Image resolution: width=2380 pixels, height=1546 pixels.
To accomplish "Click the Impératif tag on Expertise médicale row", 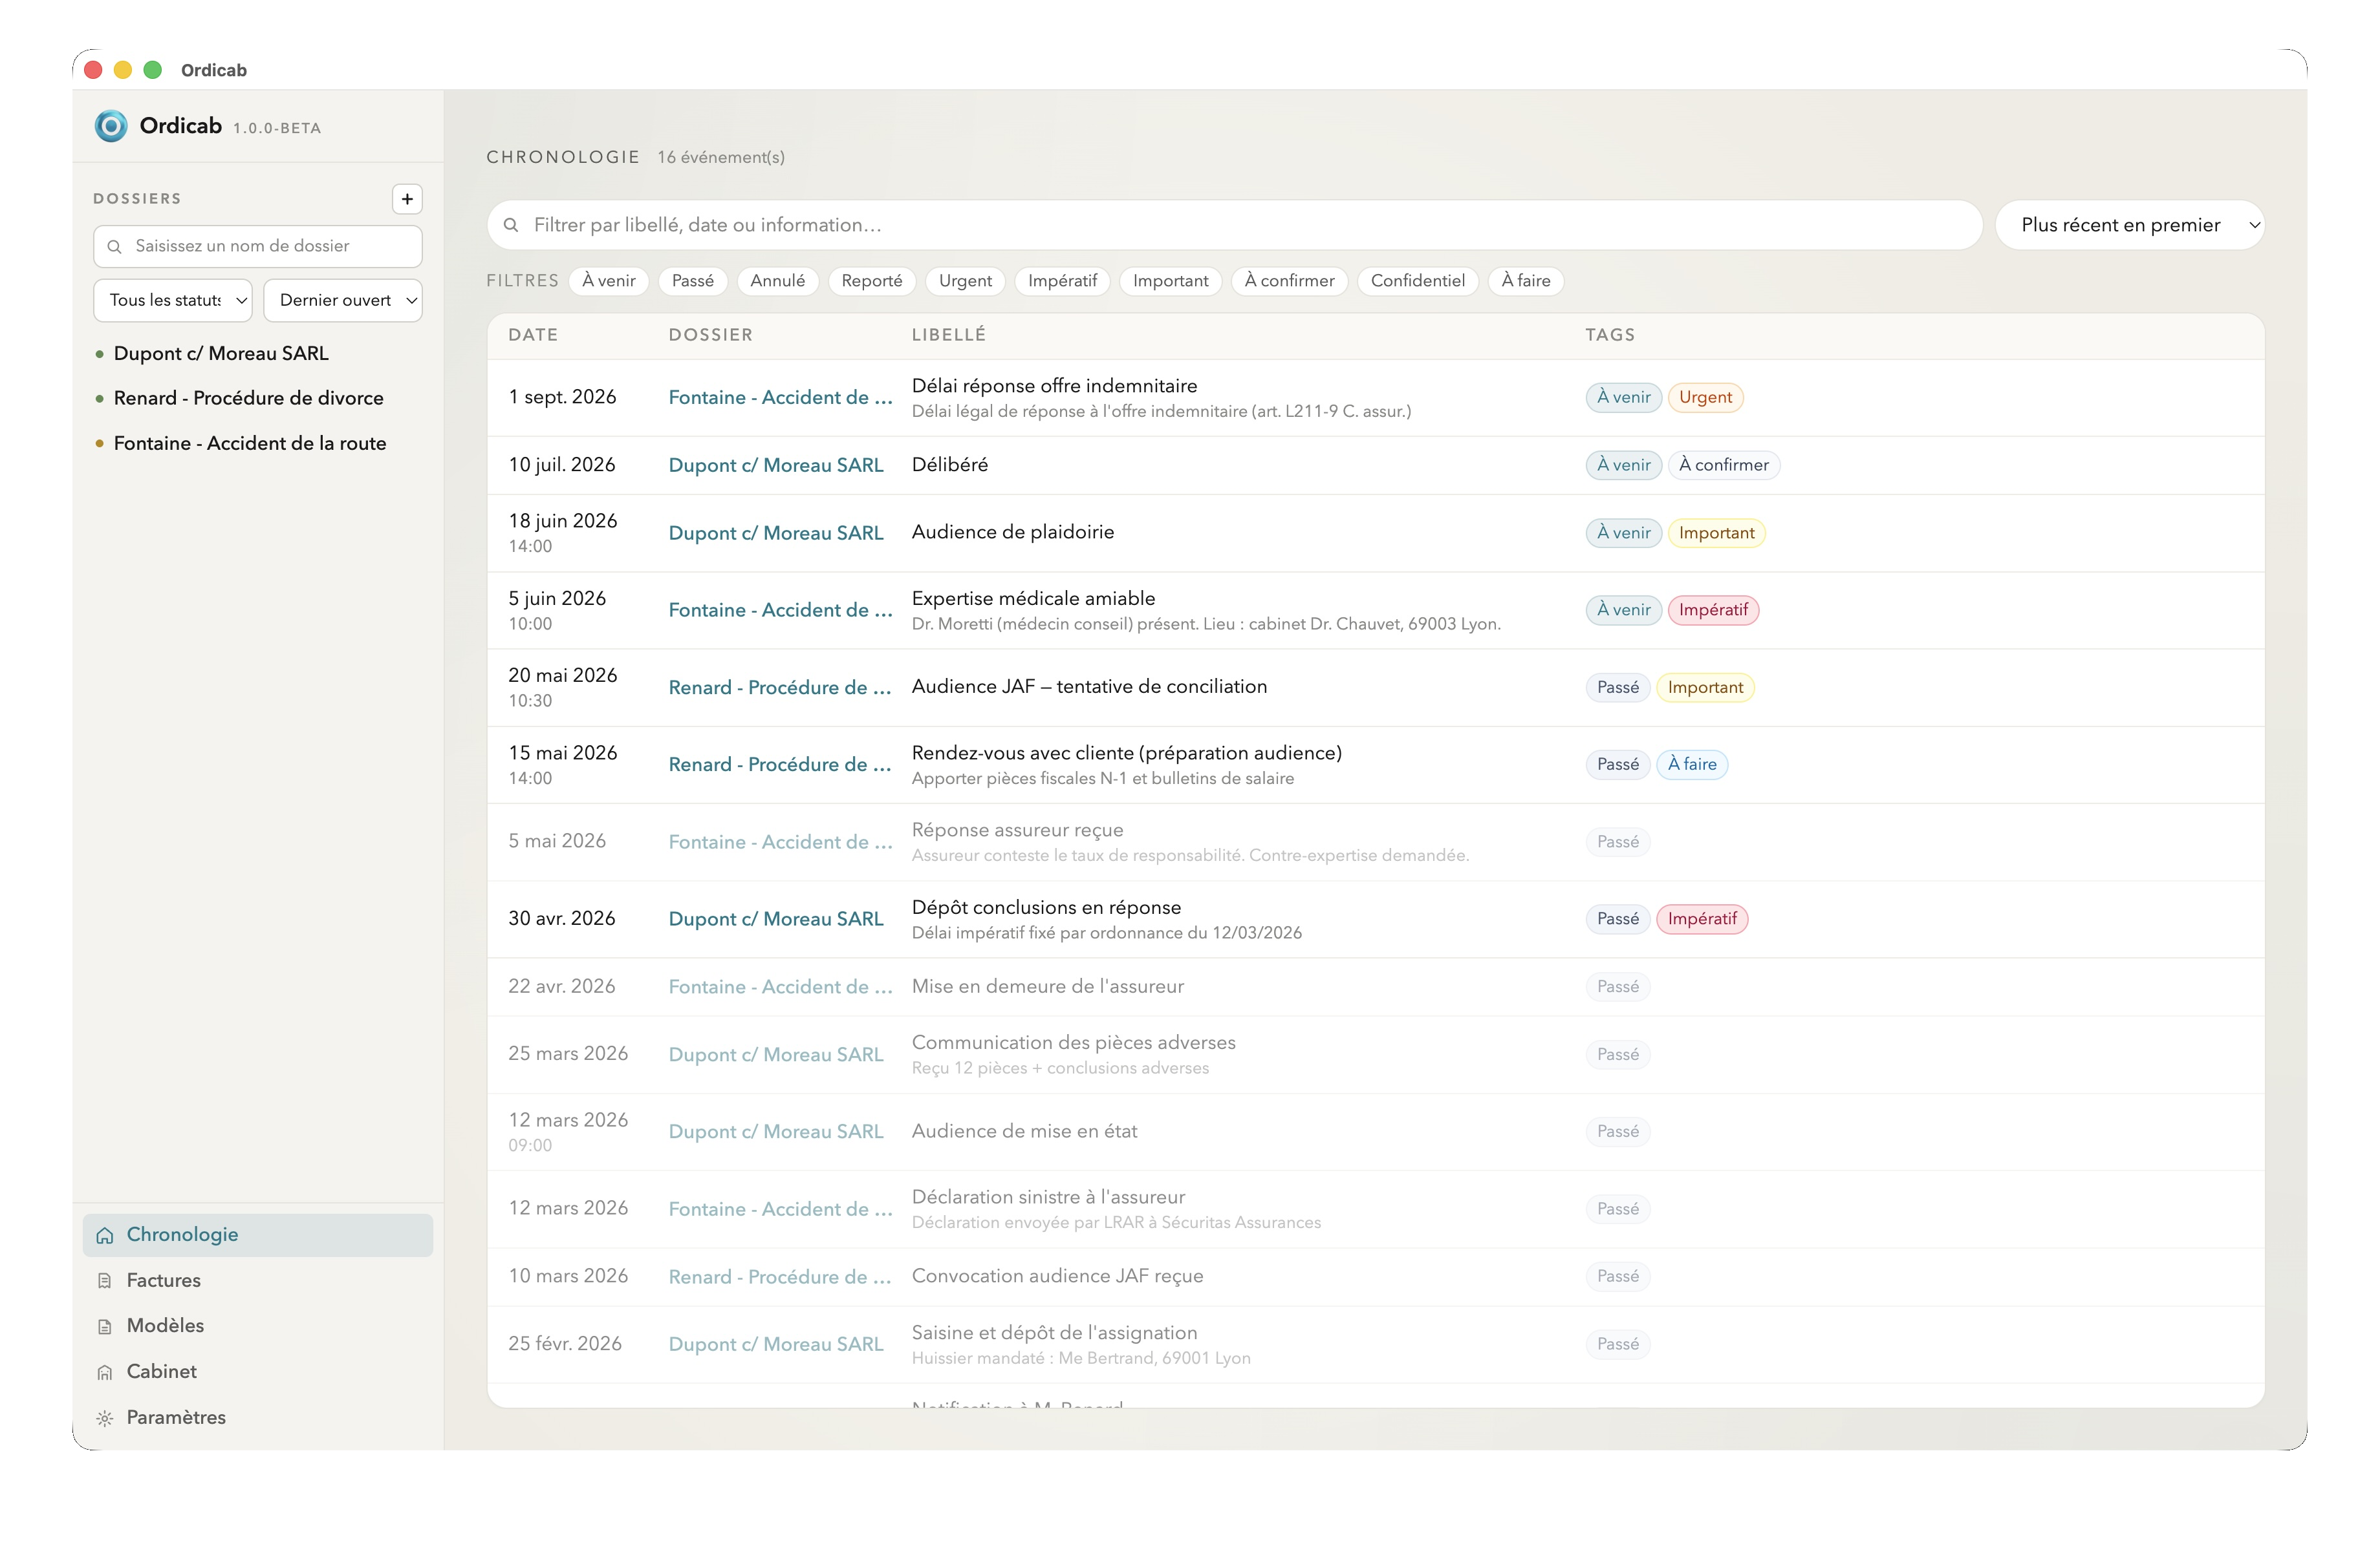I will tap(1713, 611).
